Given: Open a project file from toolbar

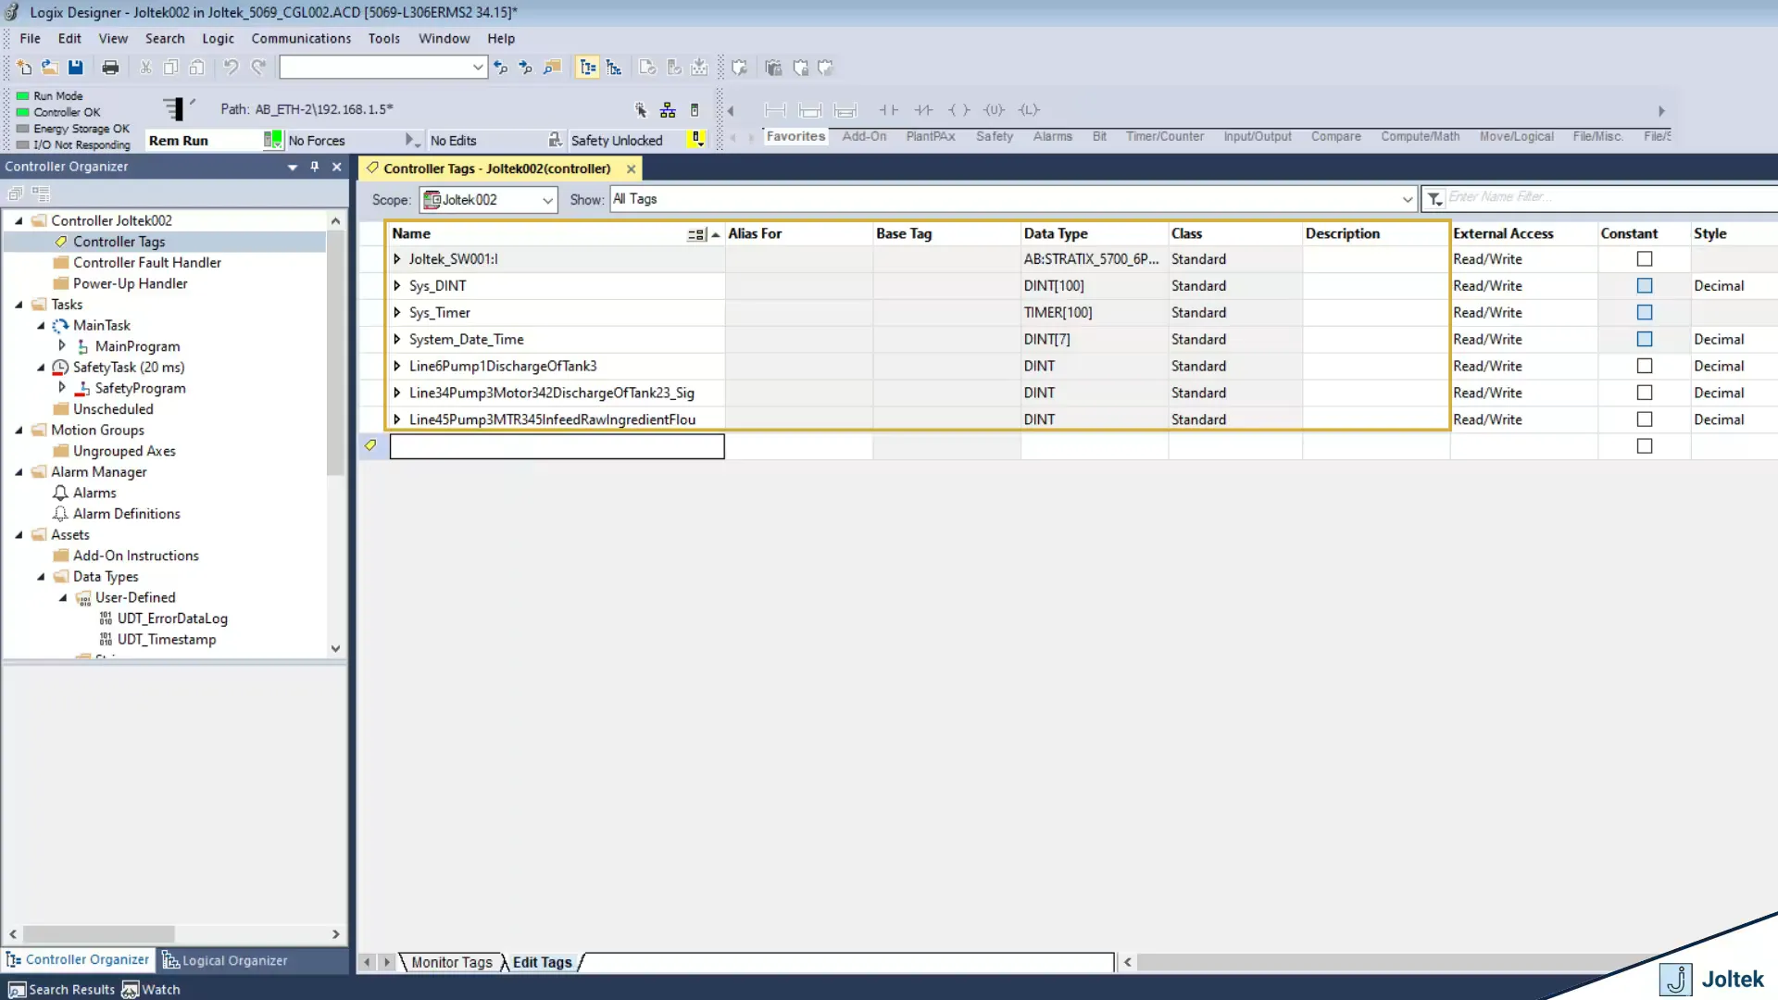Looking at the screenshot, I should pos(50,67).
